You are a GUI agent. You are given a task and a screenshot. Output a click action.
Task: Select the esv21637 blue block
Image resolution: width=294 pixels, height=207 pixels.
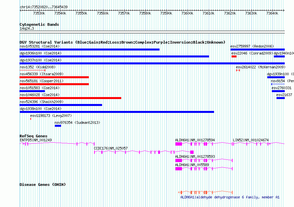[x=280, y=98]
